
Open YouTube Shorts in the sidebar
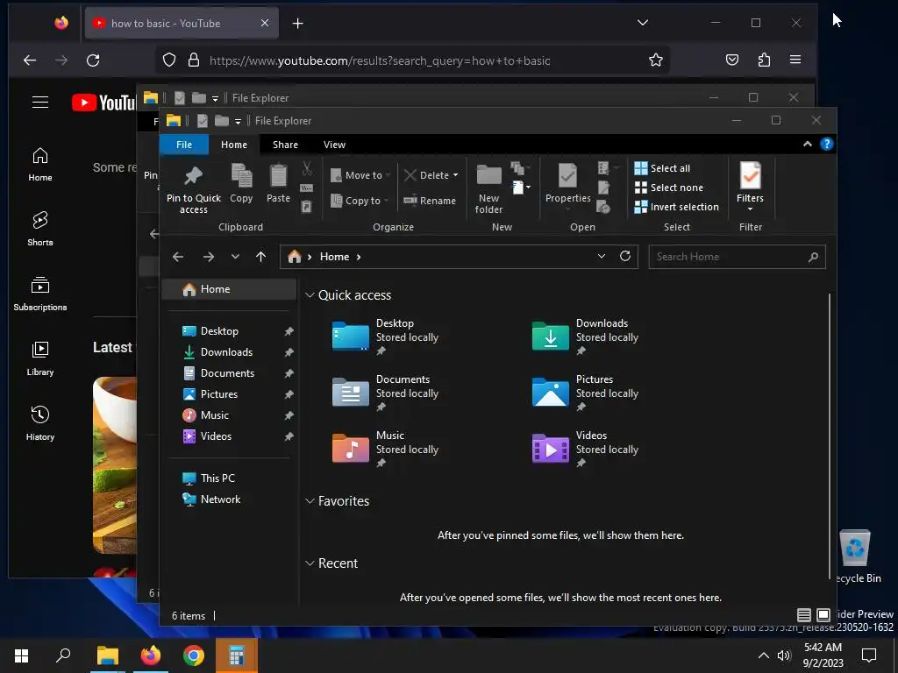click(40, 229)
